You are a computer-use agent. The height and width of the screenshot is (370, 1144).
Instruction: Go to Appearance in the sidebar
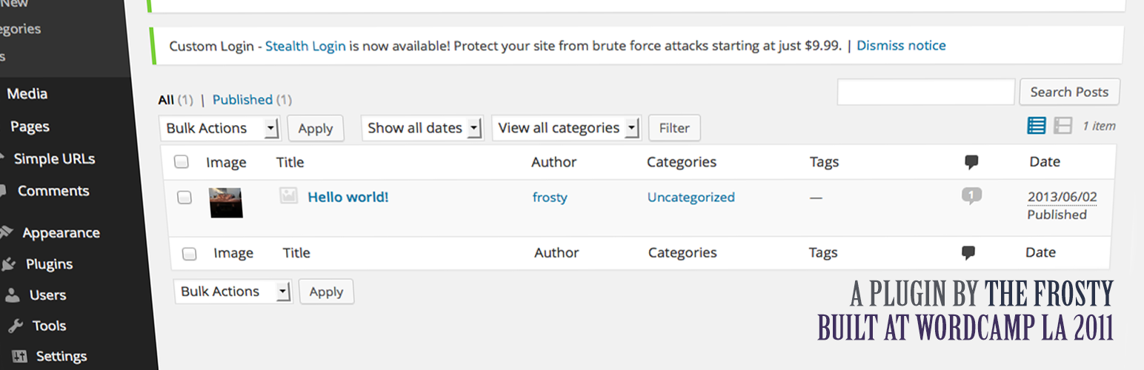click(59, 232)
